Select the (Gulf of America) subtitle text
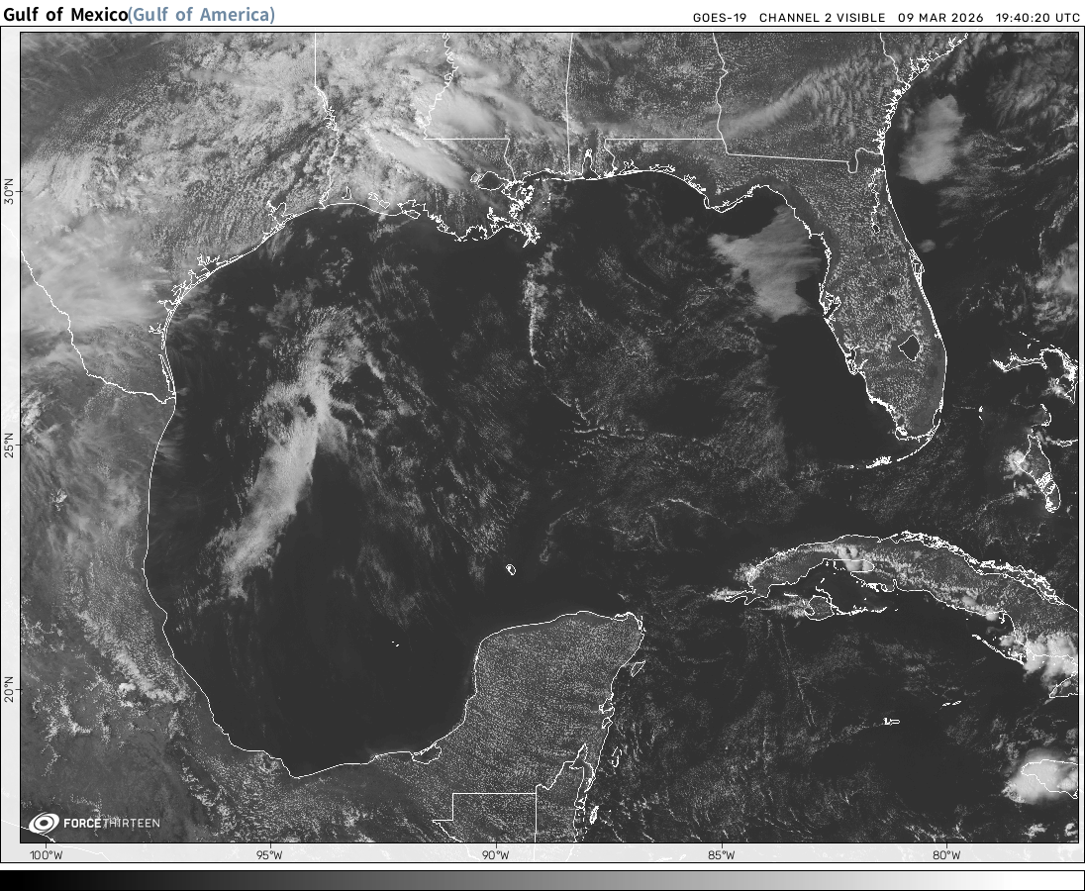Viewport: 1085px width, 891px height. (x=202, y=14)
